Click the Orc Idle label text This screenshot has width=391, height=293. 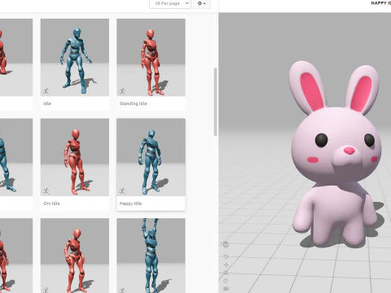[51, 203]
